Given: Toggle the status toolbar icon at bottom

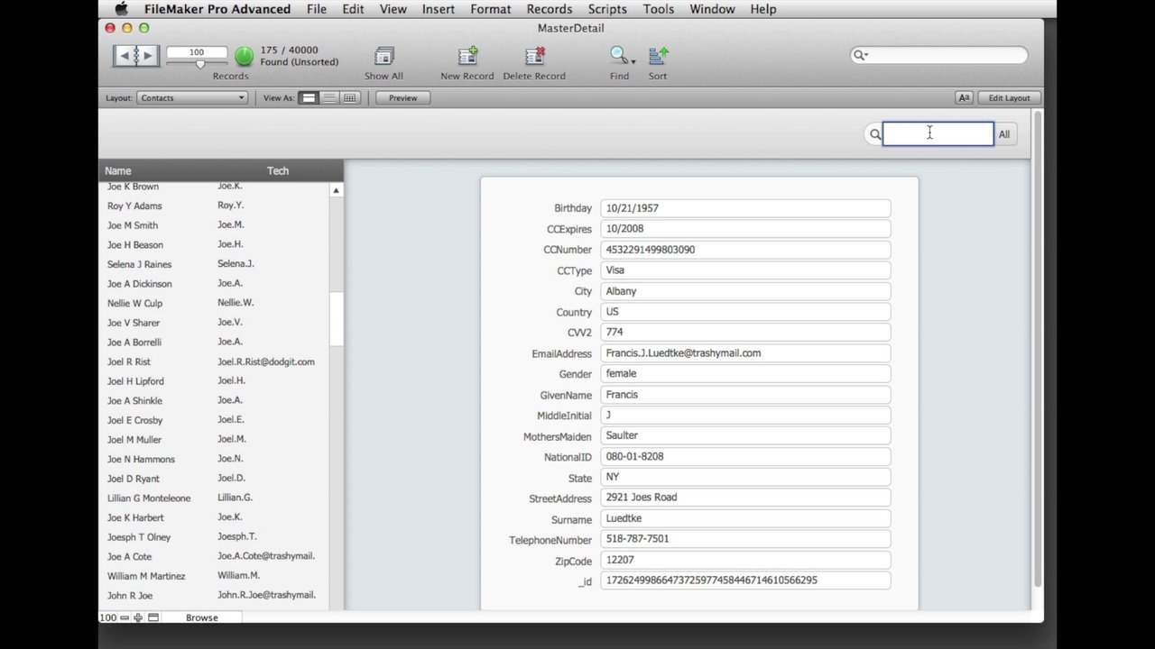Looking at the screenshot, I should tap(153, 617).
